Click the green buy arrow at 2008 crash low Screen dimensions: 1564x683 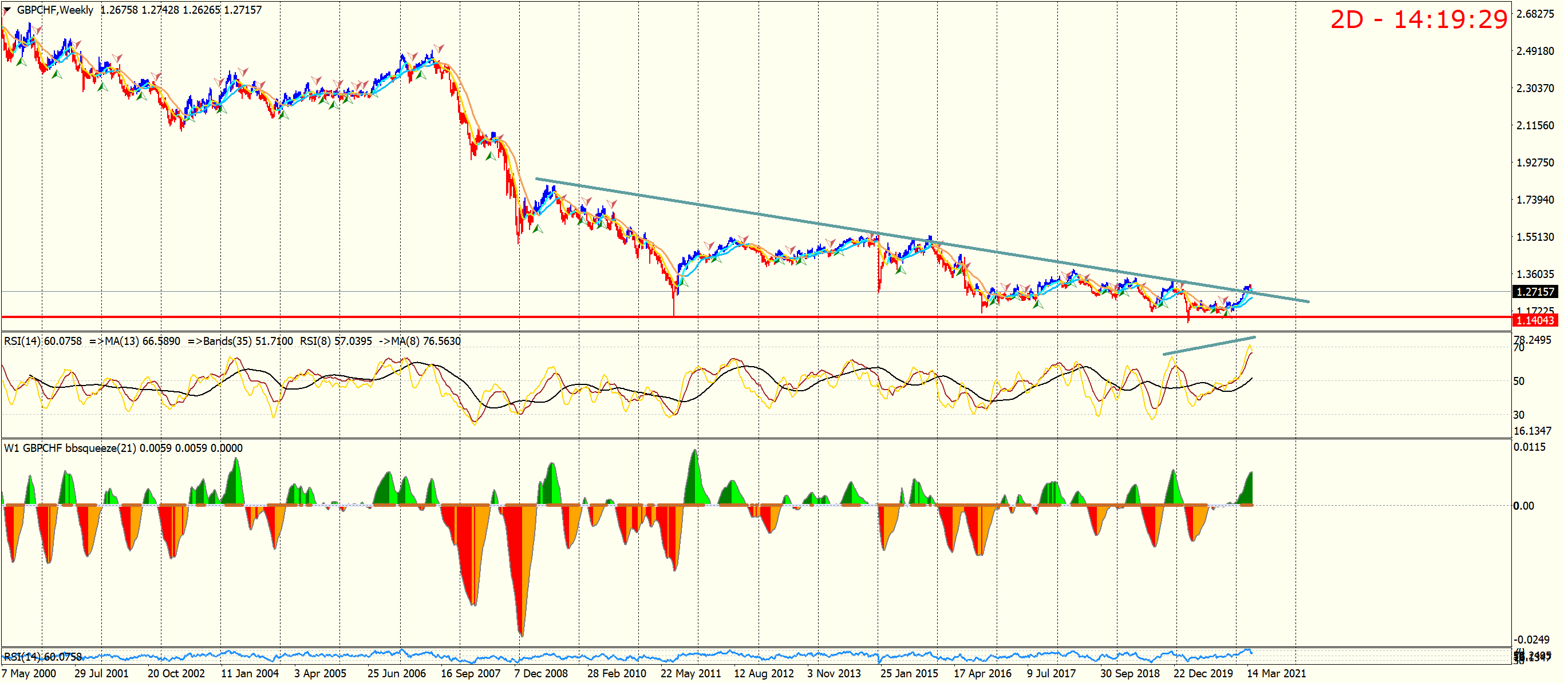click(538, 229)
